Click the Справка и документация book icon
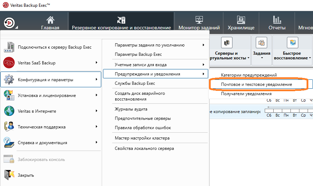The image size is (313, 186). point(9,142)
